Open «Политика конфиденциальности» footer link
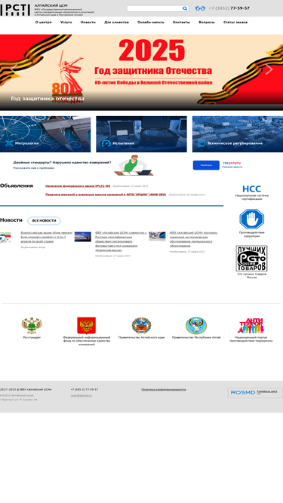The image size is (283, 503). [x=164, y=389]
